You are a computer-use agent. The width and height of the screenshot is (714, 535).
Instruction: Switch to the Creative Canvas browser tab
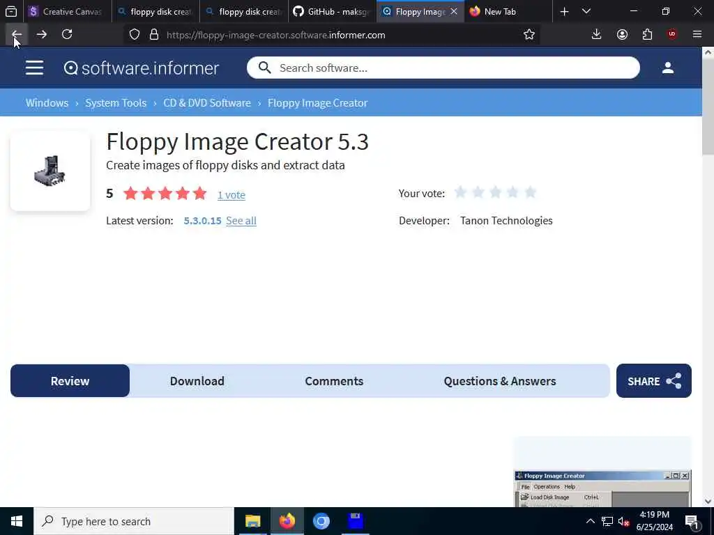click(66, 11)
